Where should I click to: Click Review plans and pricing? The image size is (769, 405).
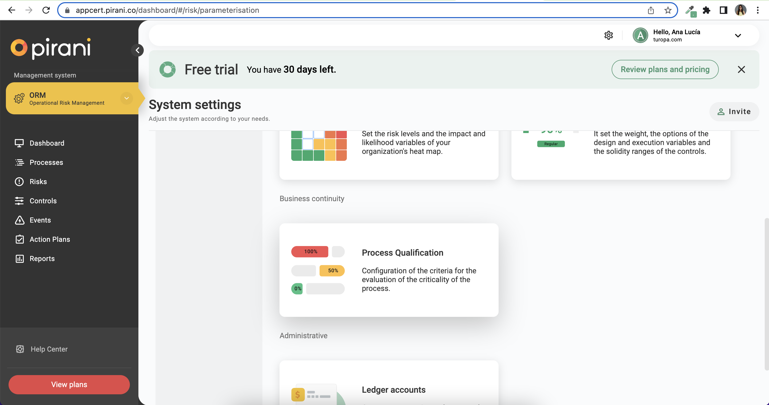(665, 69)
